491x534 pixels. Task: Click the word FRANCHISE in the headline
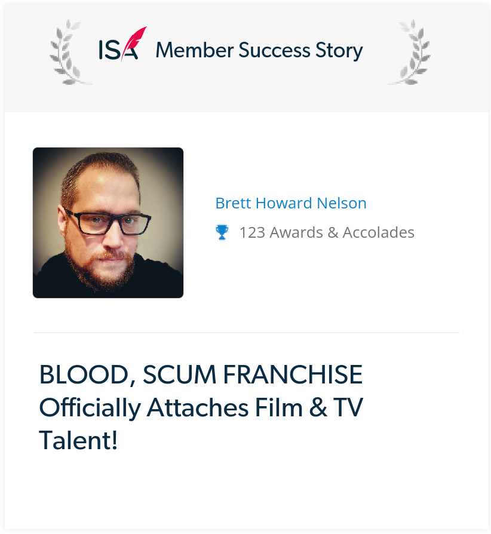pos(293,375)
